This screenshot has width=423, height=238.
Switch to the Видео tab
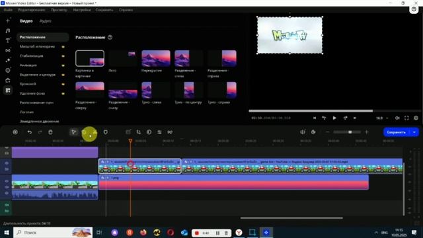tap(26, 20)
